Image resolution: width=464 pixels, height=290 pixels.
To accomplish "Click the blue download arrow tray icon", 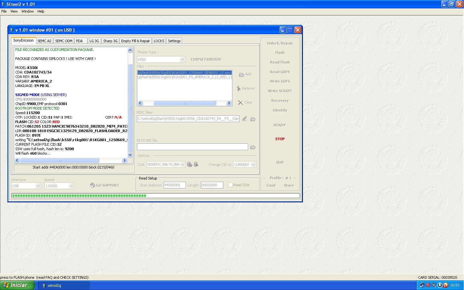I will tap(440, 285).
